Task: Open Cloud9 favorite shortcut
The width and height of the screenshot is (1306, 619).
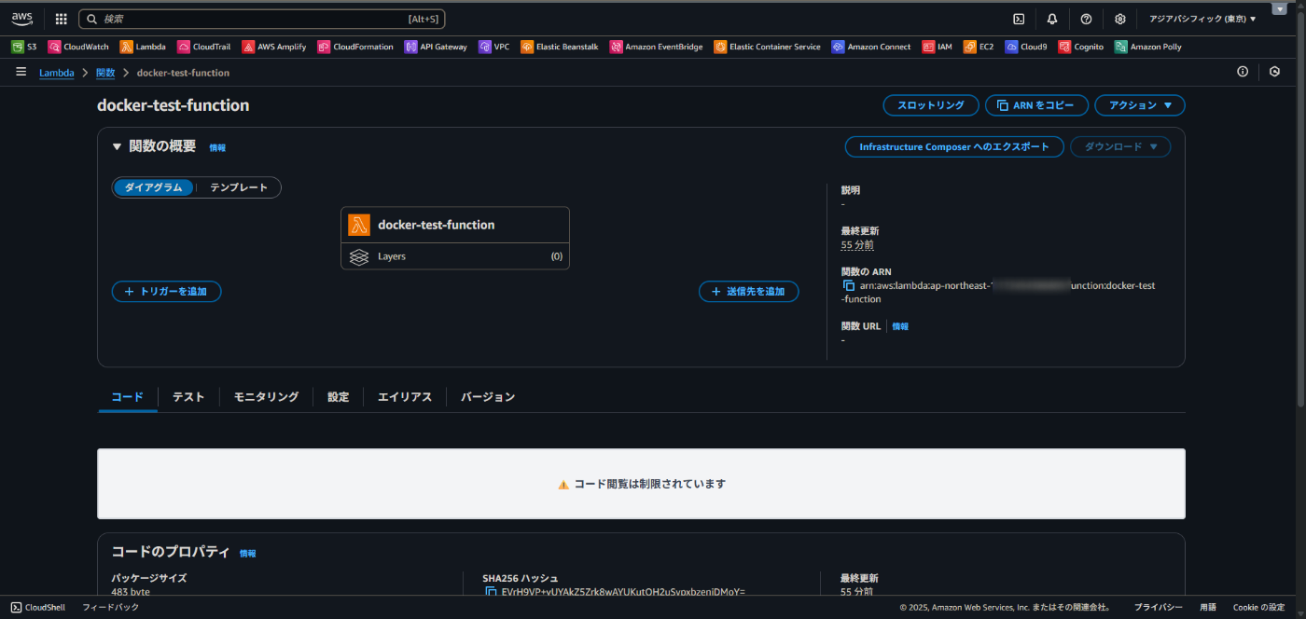Action: coord(1026,47)
